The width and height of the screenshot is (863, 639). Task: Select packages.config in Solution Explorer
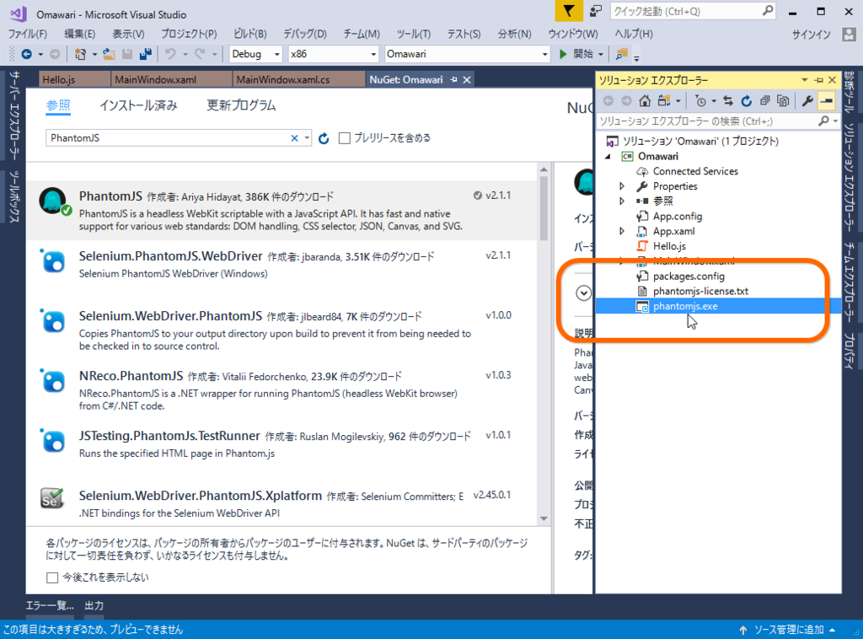pos(689,277)
